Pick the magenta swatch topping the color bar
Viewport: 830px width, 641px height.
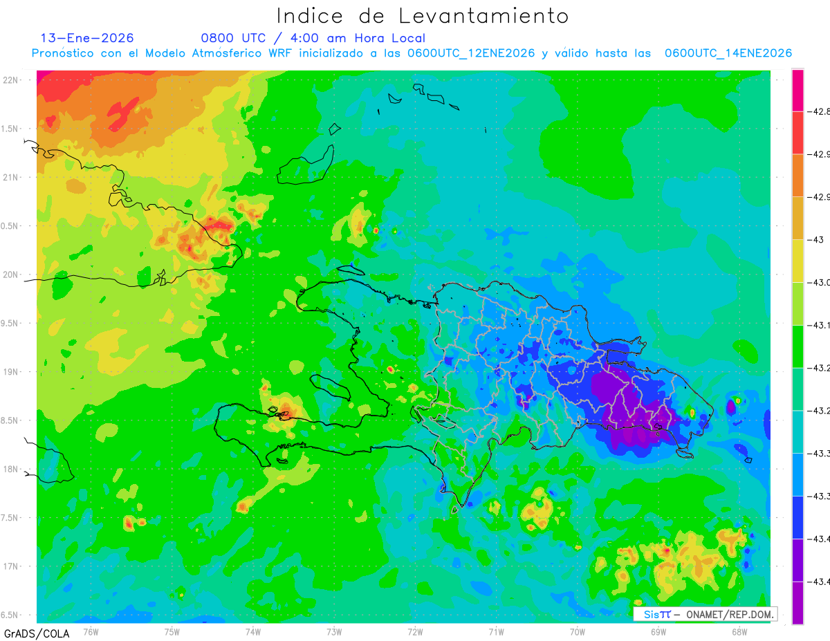(x=797, y=90)
